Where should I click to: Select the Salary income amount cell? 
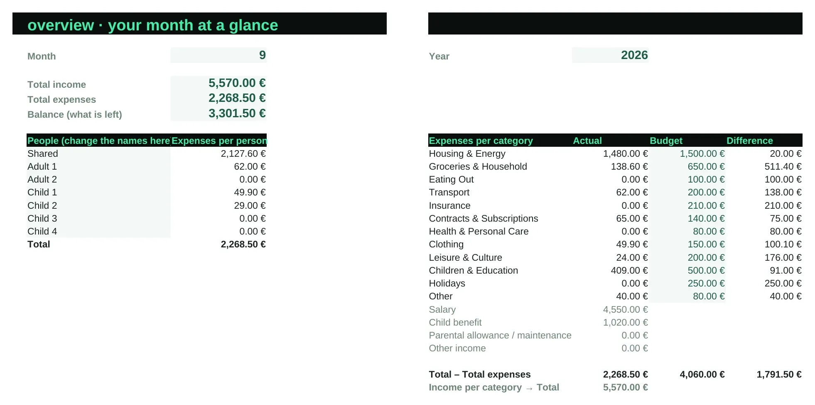point(610,309)
